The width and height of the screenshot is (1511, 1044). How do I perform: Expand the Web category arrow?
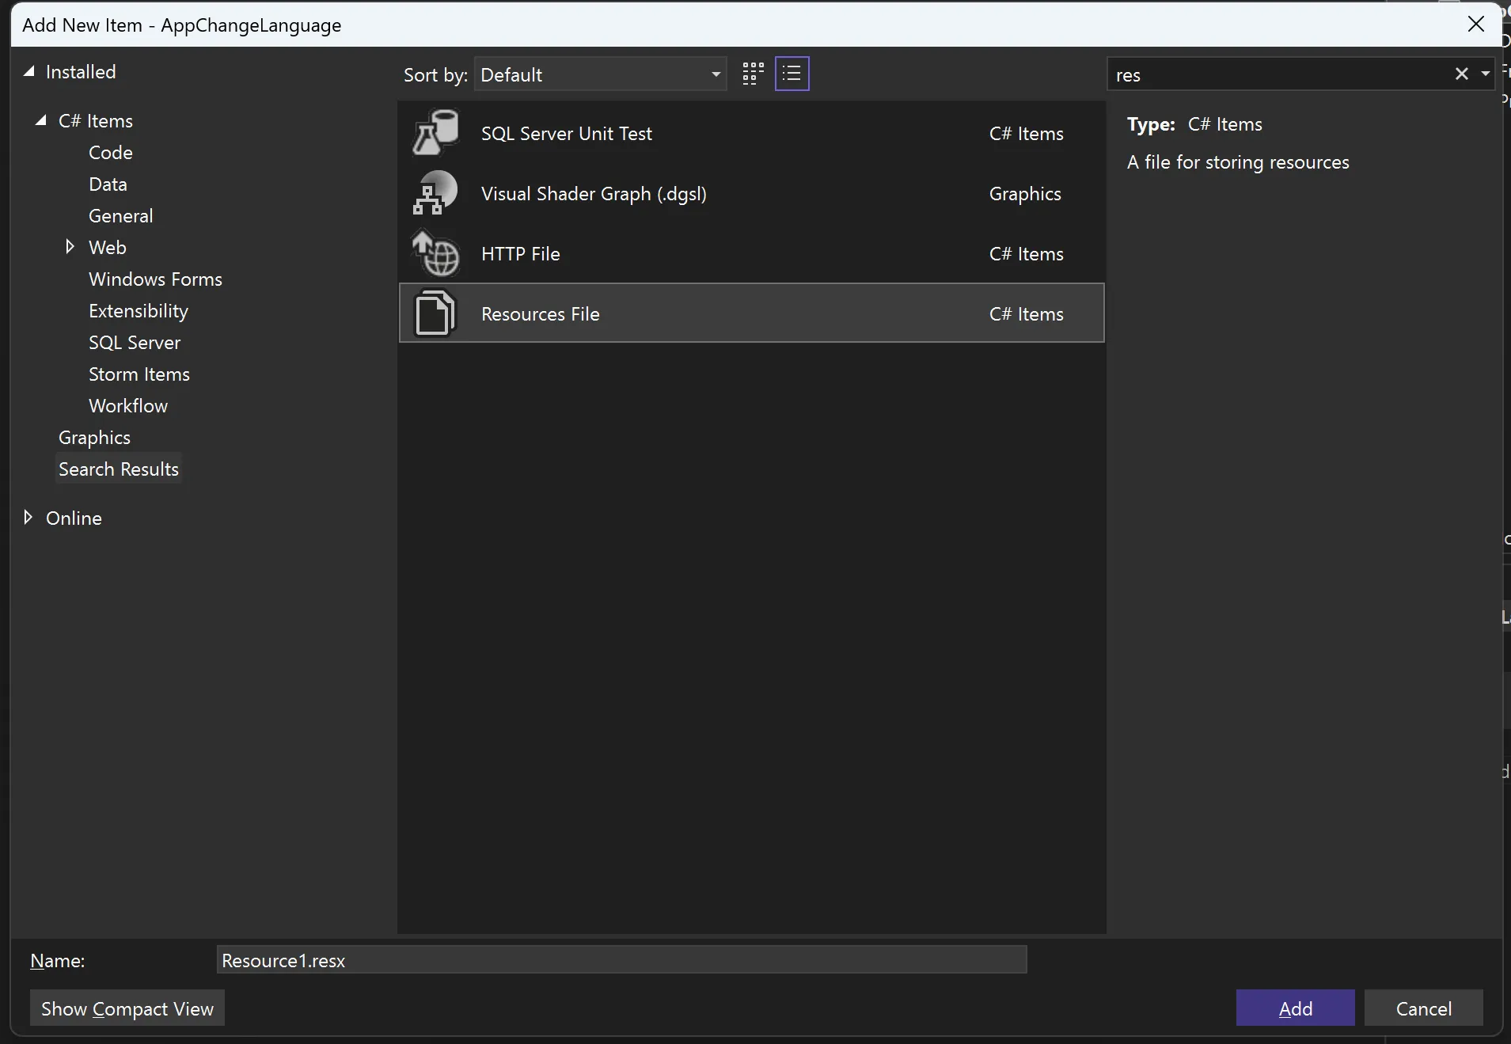pyautogui.click(x=70, y=247)
